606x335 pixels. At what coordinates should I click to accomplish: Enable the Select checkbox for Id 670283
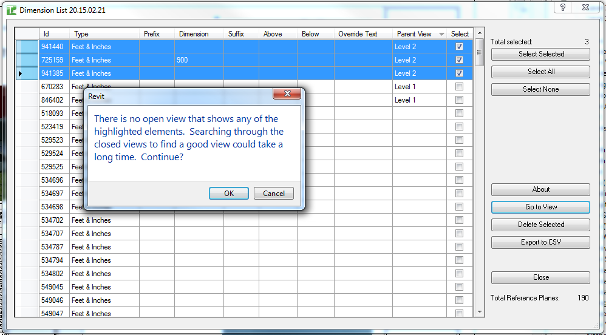pos(459,87)
